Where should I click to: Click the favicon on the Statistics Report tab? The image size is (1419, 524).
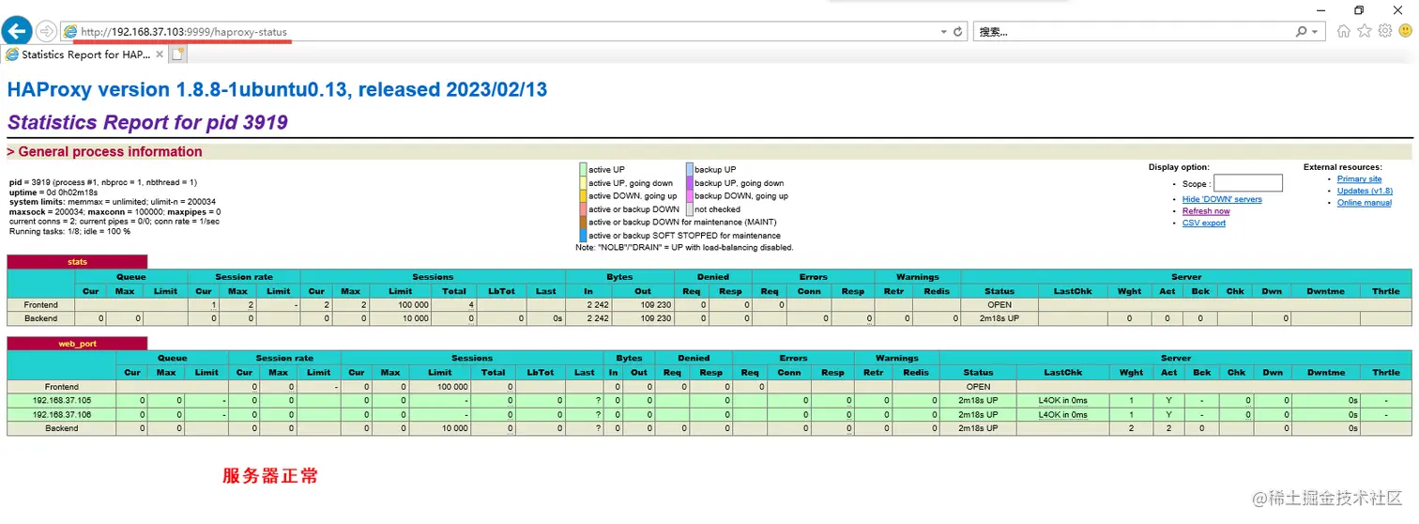[12, 54]
